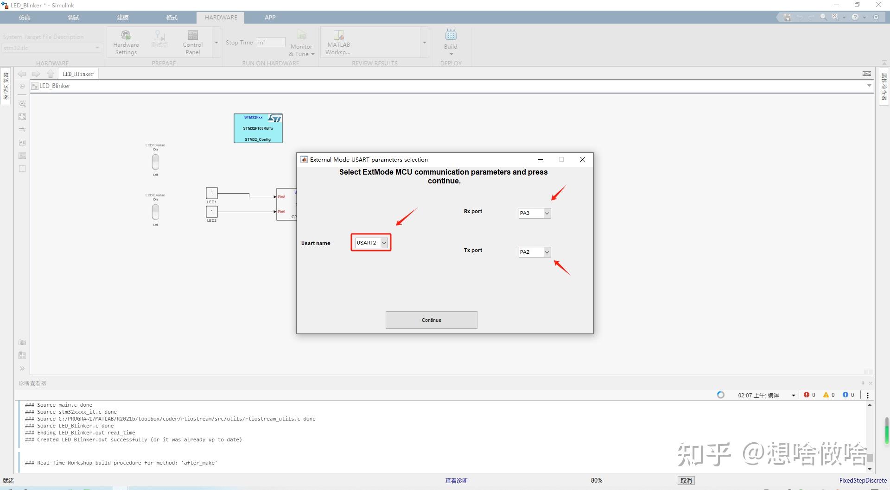Image resolution: width=890 pixels, height=490 pixels.
Task: Start Monitor & Tune
Action: (301, 42)
